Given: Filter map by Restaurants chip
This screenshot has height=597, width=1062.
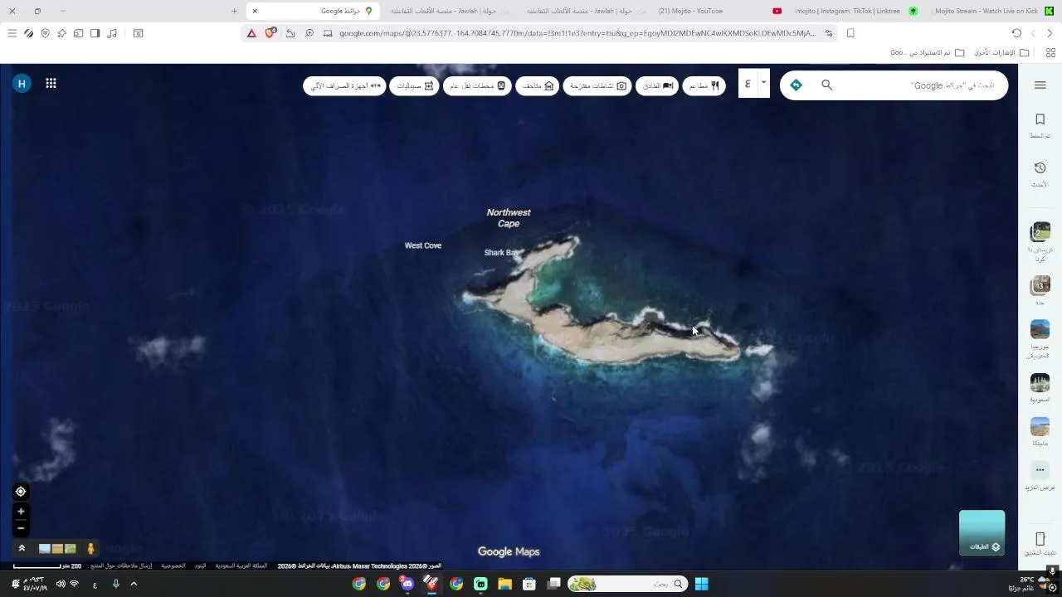Looking at the screenshot, I should [x=704, y=85].
